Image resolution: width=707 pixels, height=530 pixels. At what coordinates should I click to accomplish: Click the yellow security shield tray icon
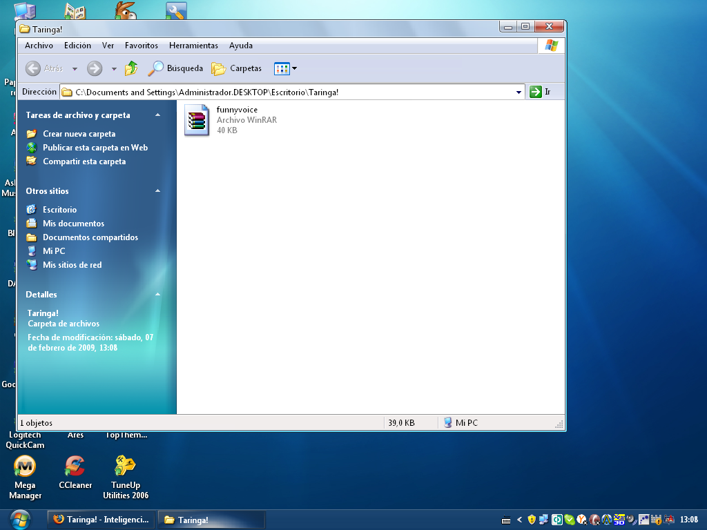tap(532, 520)
